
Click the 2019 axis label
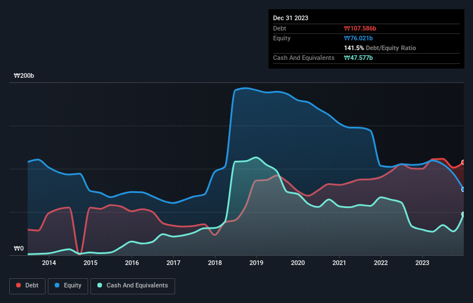pos(256,263)
